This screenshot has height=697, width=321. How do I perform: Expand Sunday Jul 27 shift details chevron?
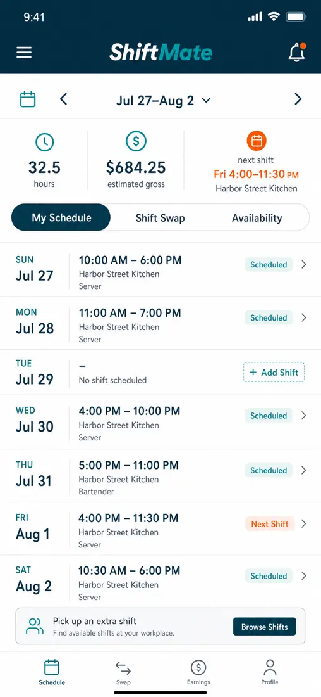tap(304, 264)
